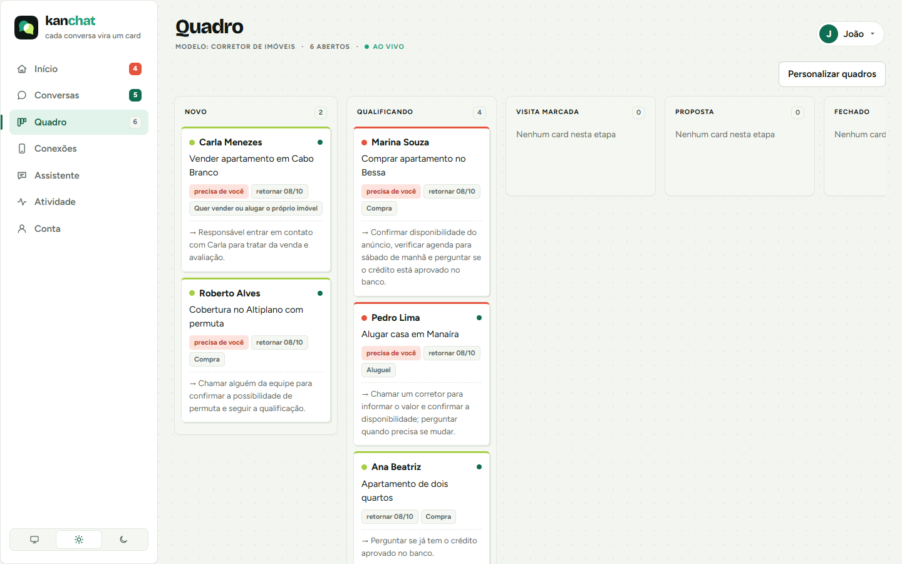Click retornar 08/10 tag on Ana Beatriz
The image size is (902, 564).
click(390, 517)
